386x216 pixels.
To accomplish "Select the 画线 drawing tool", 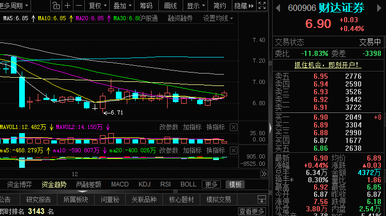I will tap(170, 6).
